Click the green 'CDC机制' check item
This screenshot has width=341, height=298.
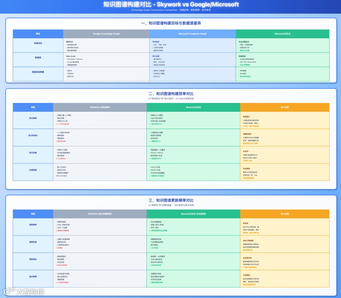pyautogui.click(x=154, y=248)
